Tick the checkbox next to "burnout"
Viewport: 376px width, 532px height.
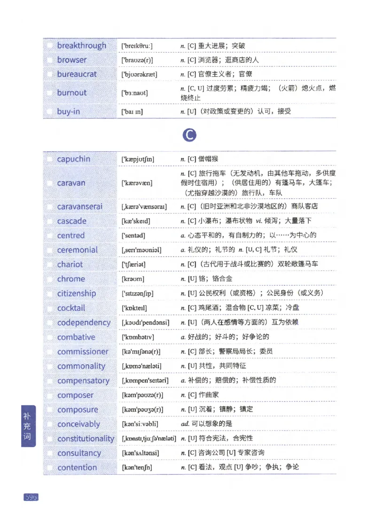pyautogui.click(x=50, y=93)
